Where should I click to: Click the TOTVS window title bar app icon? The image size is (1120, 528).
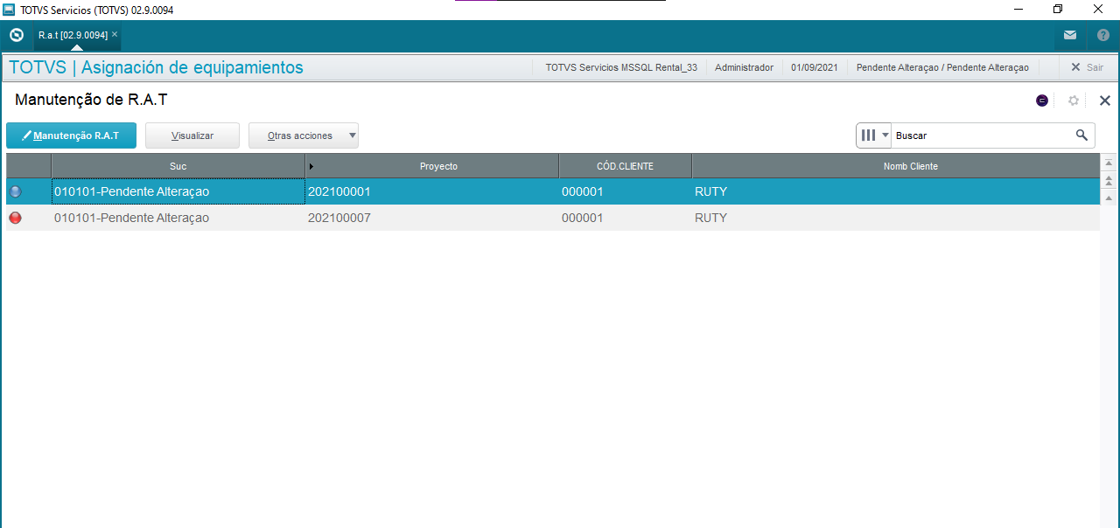9,9
